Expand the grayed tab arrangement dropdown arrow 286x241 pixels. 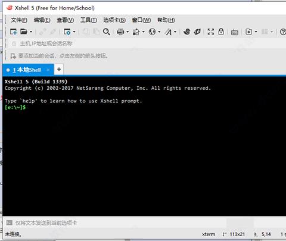coord(272,32)
